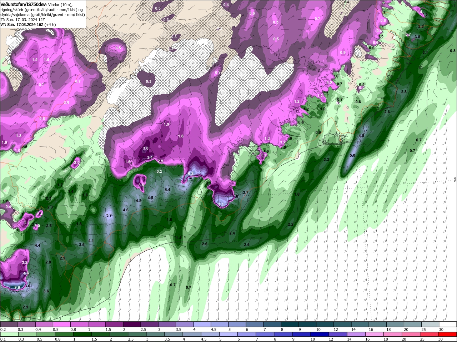Click the 5.6 value near the bottom-left corner

coord(27,286)
